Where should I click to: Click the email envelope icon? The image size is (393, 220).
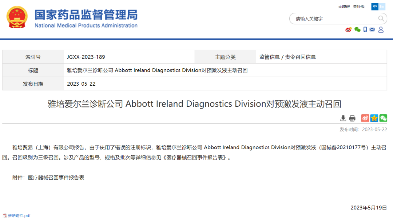[372, 30]
